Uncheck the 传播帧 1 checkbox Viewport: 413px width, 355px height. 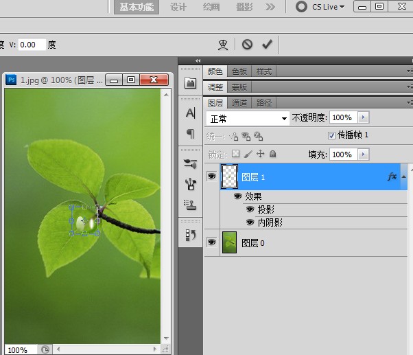331,135
